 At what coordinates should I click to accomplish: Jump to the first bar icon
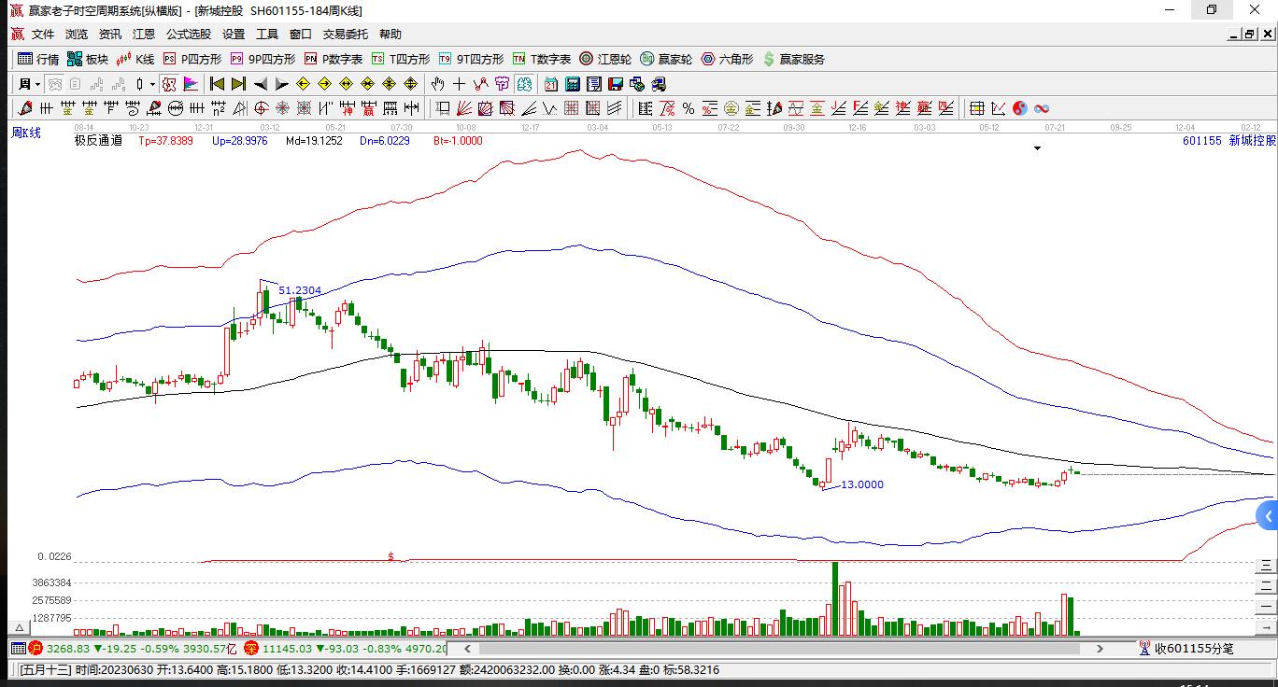[217, 84]
